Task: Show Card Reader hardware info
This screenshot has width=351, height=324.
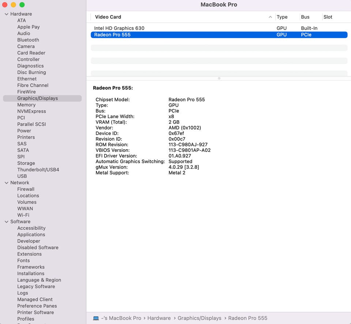Action: tap(31, 53)
